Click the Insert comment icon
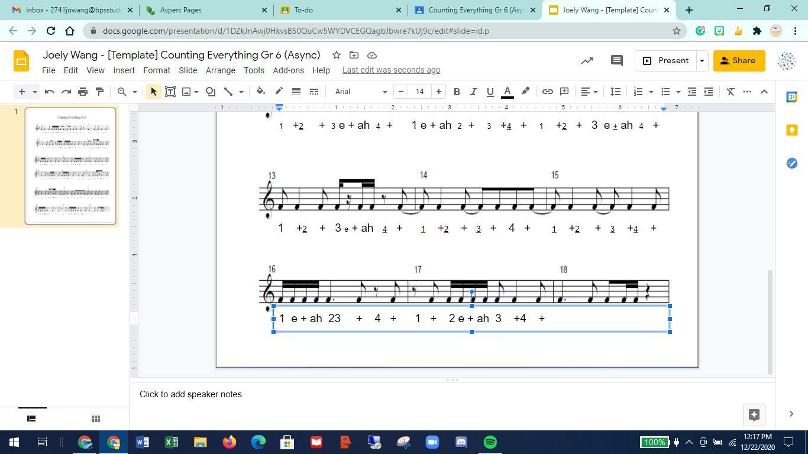The height and width of the screenshot is (454, 808). point(564,92)
